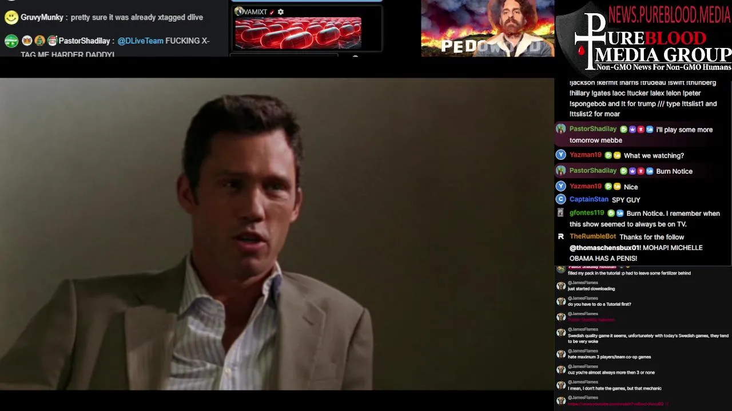This screenshot has width=732, height=411.
Task: Click 'I mean, I don't hate the games' message
Action: pos(614,388)
